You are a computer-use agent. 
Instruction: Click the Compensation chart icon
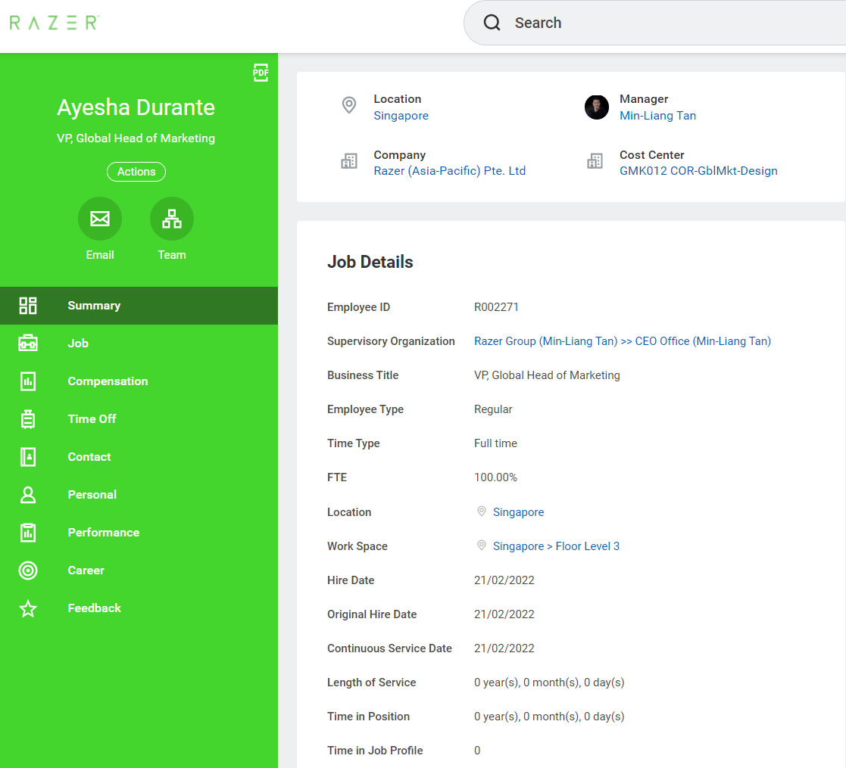[28, 381]
